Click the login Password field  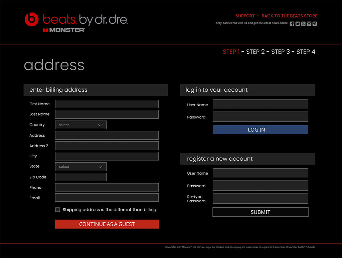tap(260, 117)
